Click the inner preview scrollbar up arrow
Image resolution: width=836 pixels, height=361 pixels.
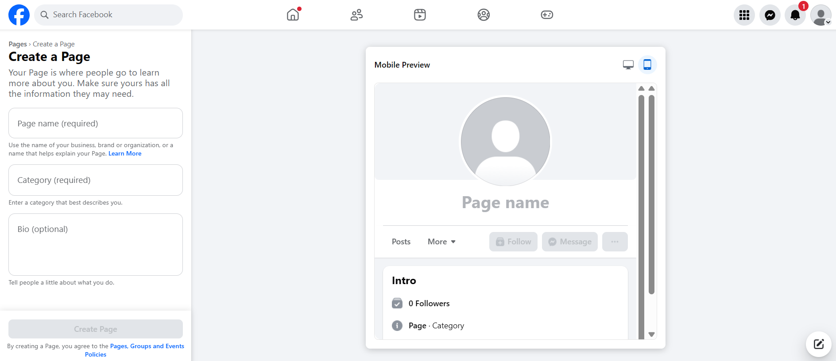(641, 88)
